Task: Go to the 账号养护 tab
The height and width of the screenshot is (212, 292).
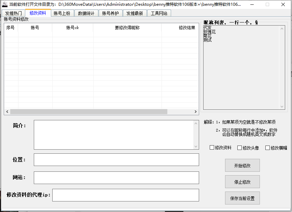Action: tap(110, 13)
